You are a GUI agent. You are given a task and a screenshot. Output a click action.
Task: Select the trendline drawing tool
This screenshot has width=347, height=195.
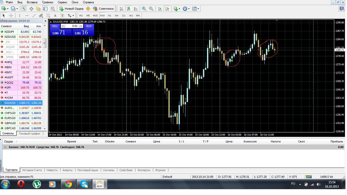34,15
